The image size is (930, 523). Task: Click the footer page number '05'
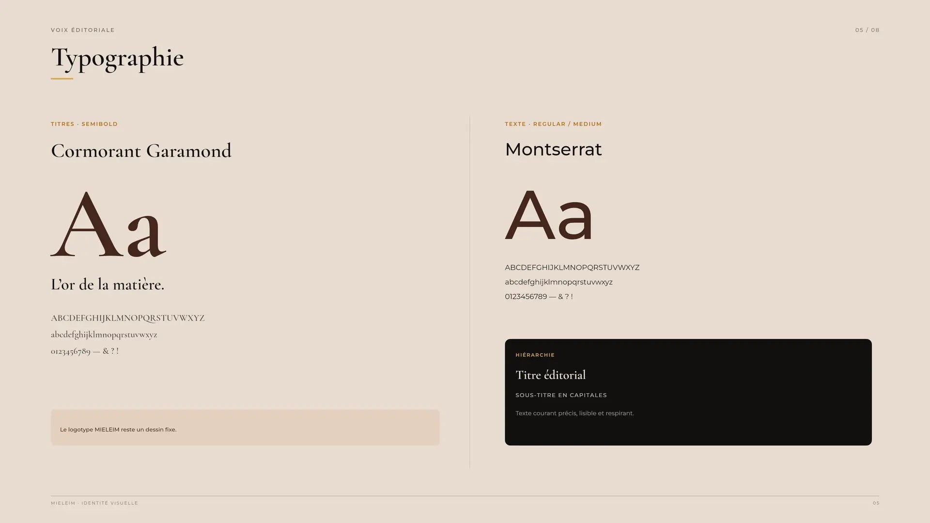click(876, 503)
